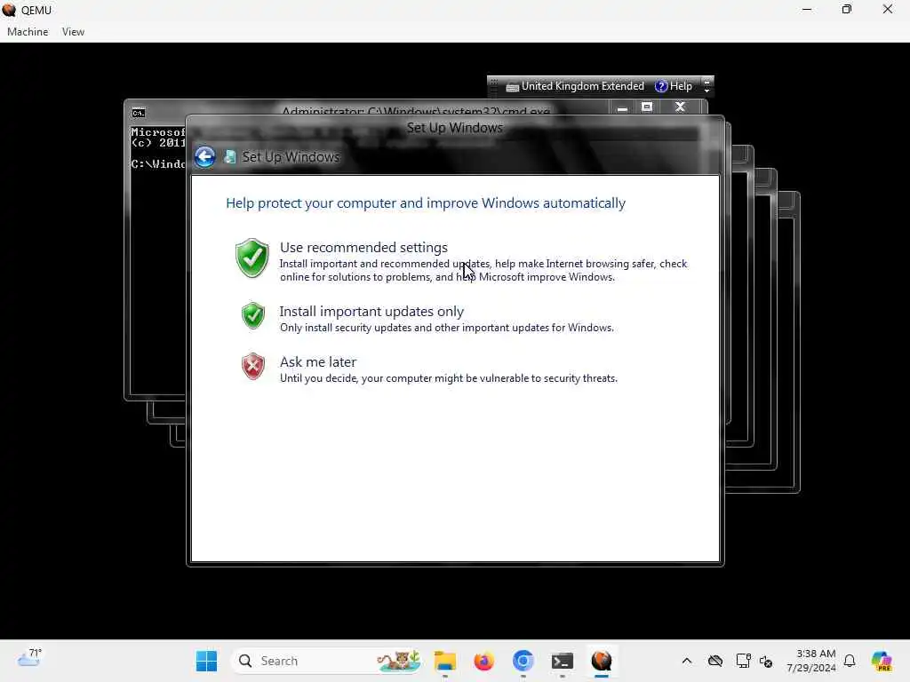The height and width of the screenshot is (682, 910).
Task: Go back using the blue arrow button
Action: point(205,156)
